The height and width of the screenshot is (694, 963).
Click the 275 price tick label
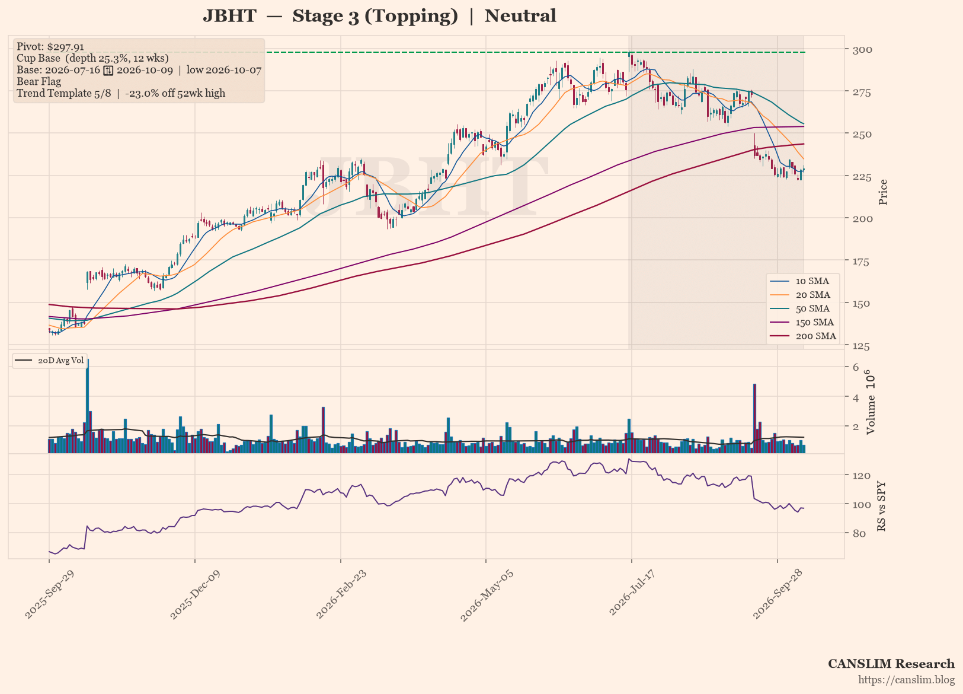(862, 92)
